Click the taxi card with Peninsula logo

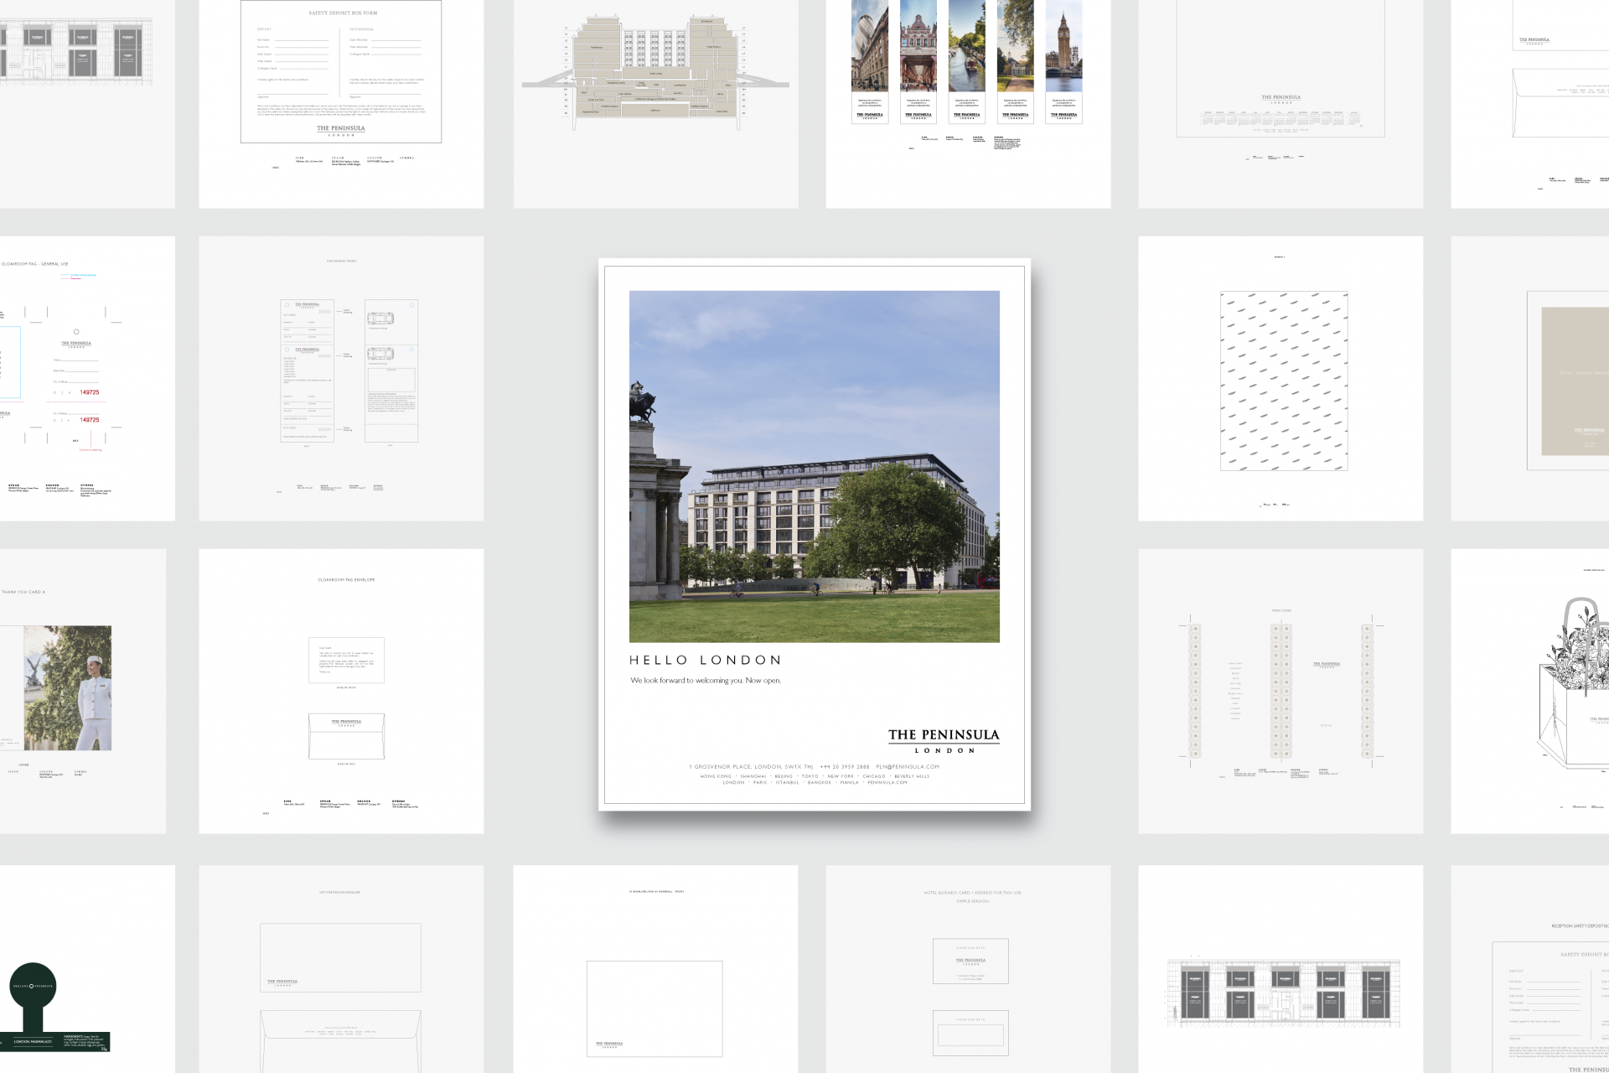pyautogui.click(x=970, y=962)
